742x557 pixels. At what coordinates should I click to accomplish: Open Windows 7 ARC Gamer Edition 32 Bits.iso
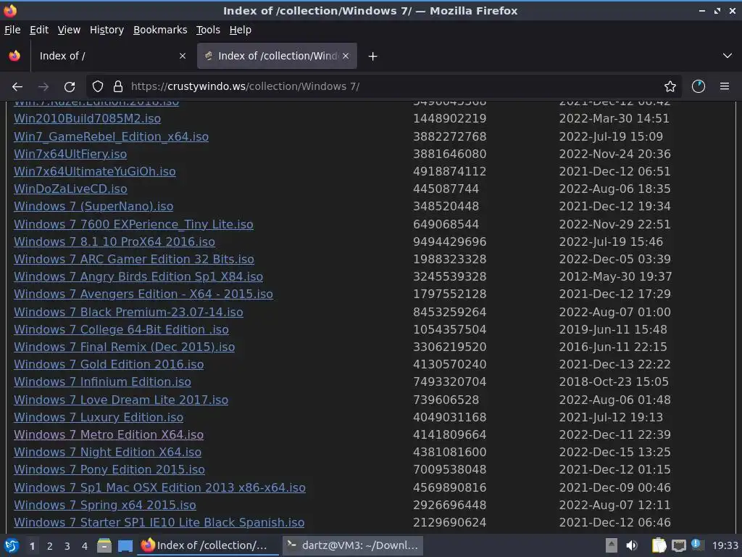point(134,260)
